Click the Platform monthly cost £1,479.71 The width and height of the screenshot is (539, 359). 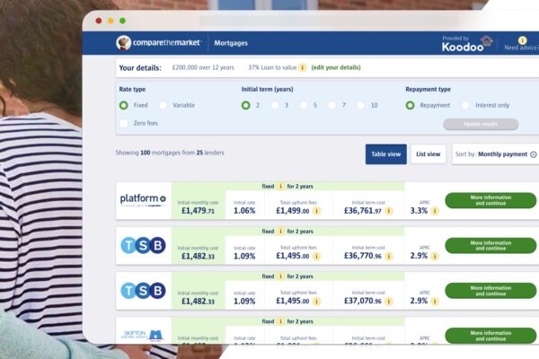pos(198,211)
